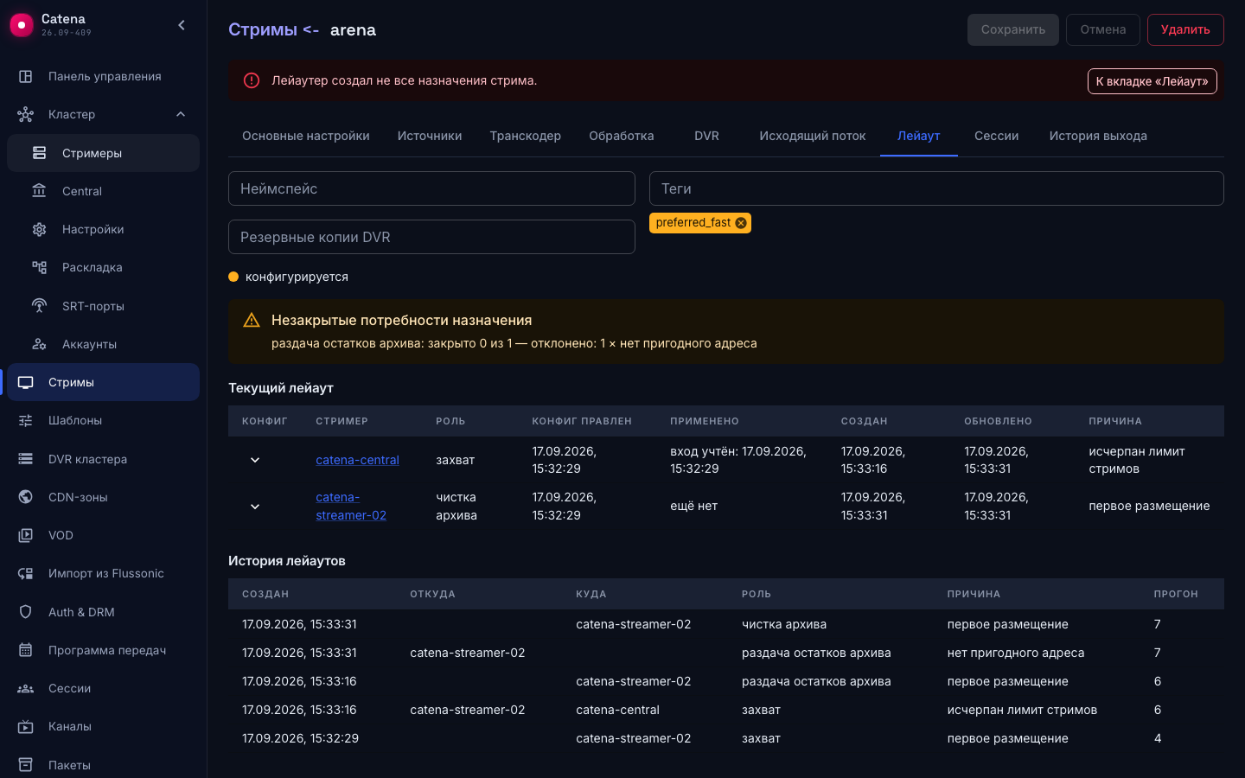Screen dimensions: 1245x778
Task: Expand the catena-streamer-02 config row
Action: click(x=255, y=507)
